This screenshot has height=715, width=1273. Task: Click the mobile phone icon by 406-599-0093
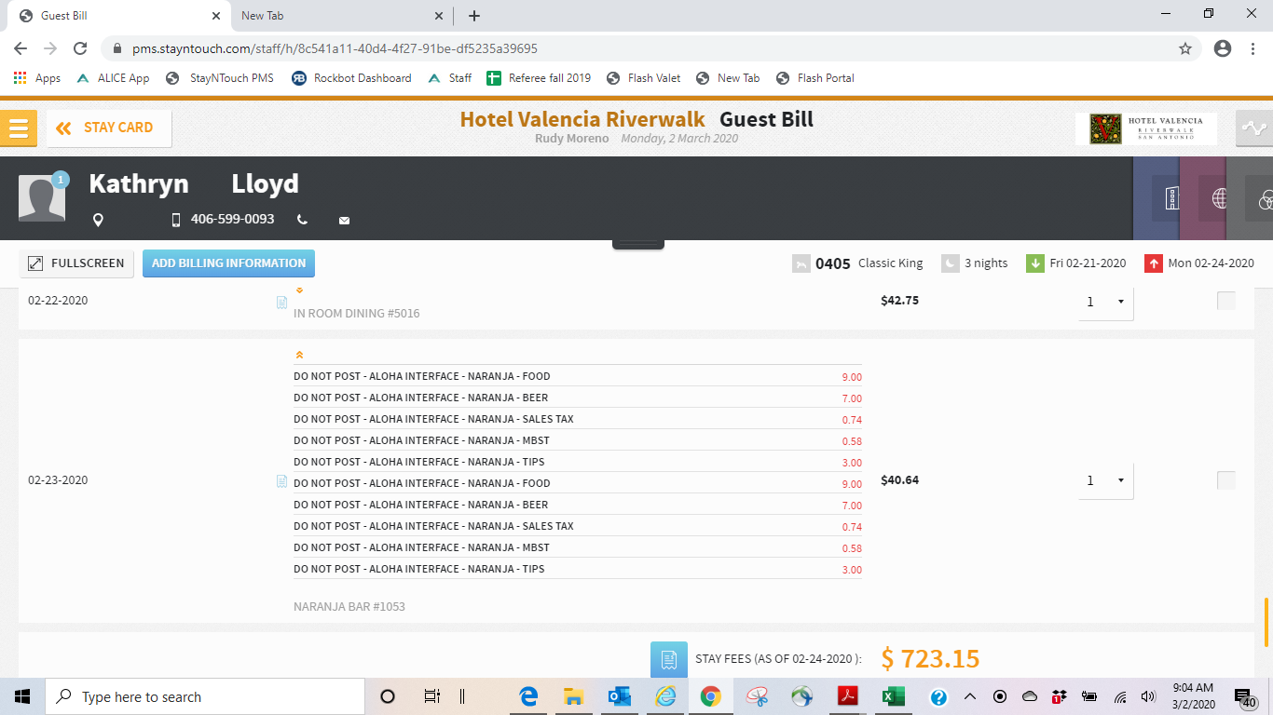pyautogui.click(x=175, y=220)
